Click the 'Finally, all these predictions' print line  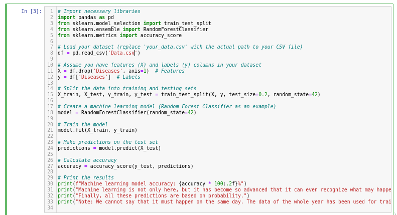tap(154, 196)
